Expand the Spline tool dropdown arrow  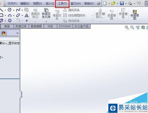[22, 10]
